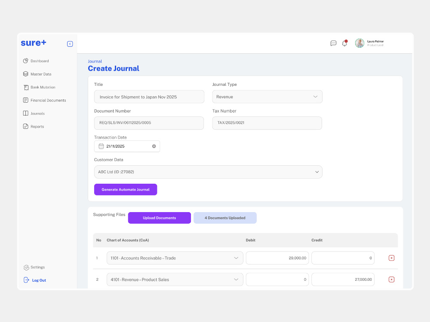Open Customer Data ABC Ltd dropdown
The image size is (430, 322).
click(x=208, y=172)
